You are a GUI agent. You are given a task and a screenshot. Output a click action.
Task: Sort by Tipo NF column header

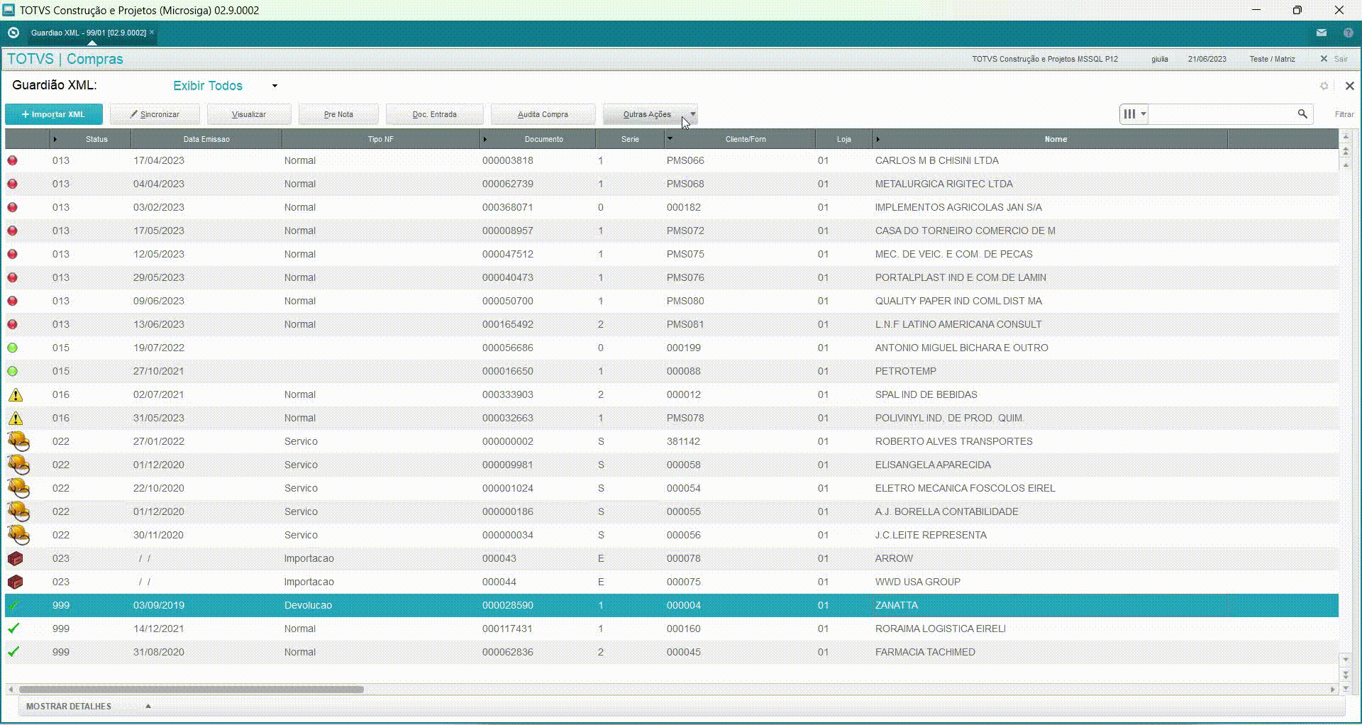380,139
